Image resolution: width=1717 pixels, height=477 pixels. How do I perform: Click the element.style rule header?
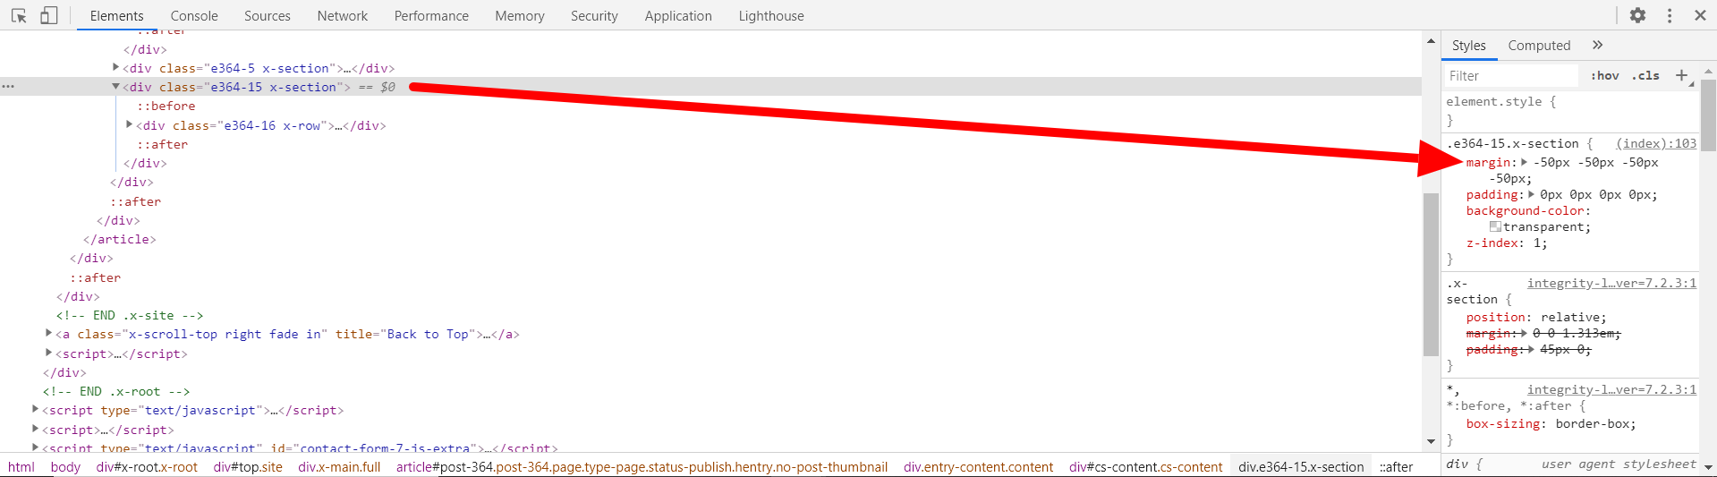(1501, 101)
